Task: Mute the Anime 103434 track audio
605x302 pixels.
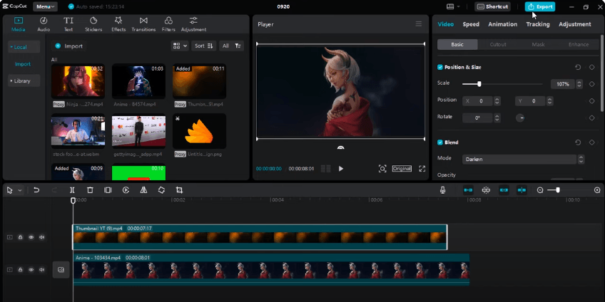Action: point(41,270)
